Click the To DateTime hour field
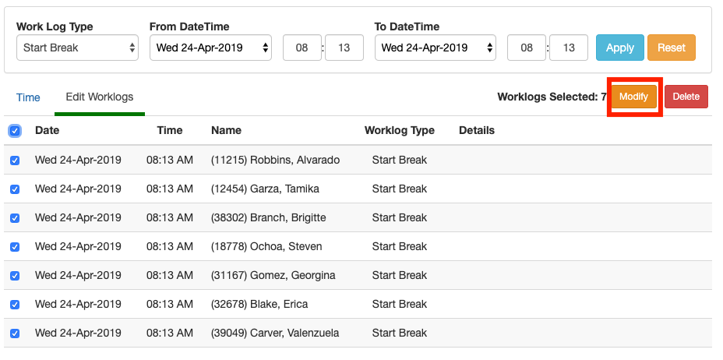 [x=527, y=48]
